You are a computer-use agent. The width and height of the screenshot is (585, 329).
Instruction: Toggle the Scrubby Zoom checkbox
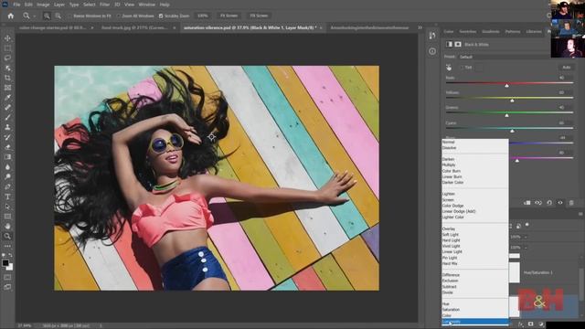click(x=161, y=16)
